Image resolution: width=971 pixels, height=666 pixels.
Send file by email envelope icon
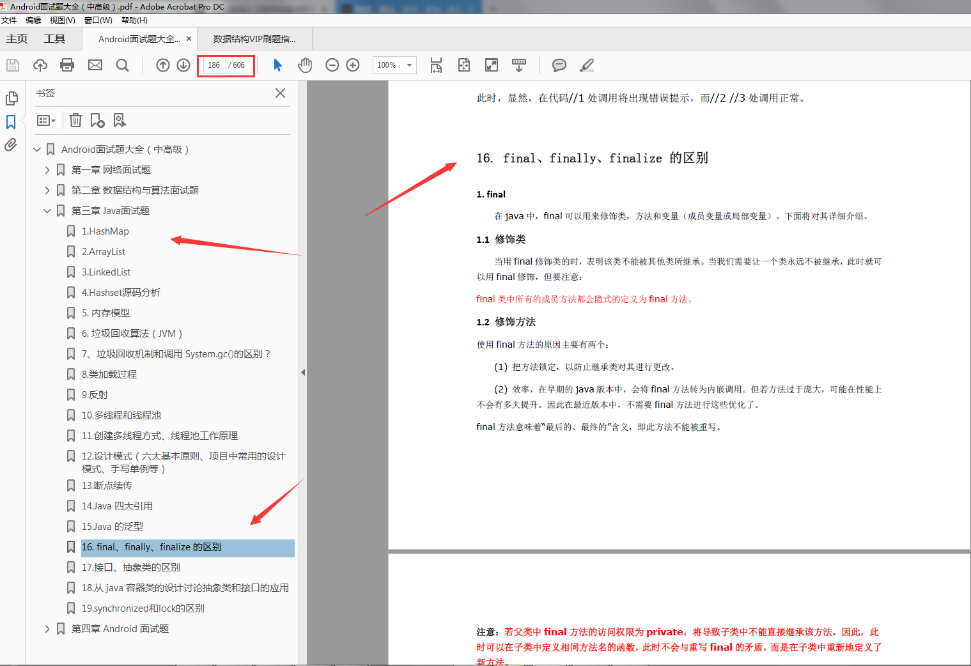click(x=95, y=65)
